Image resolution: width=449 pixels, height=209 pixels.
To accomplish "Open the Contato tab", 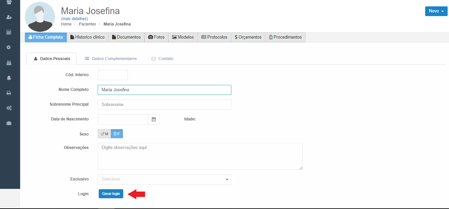I will pyautogui.click(x=162, y=59).
